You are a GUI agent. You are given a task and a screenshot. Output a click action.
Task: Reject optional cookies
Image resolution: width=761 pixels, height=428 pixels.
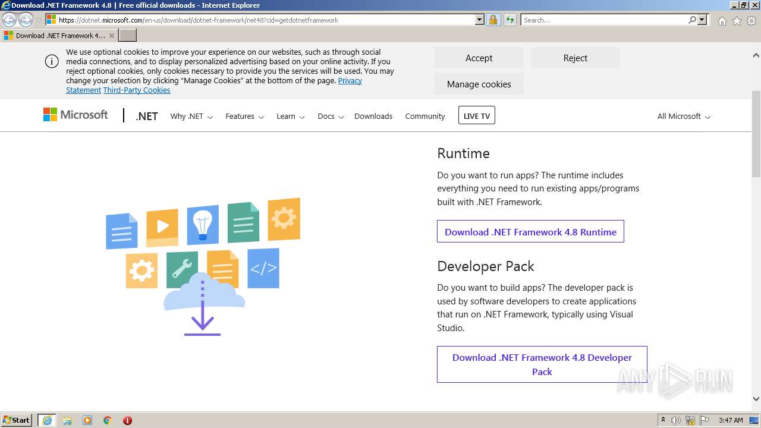point(575,58)
